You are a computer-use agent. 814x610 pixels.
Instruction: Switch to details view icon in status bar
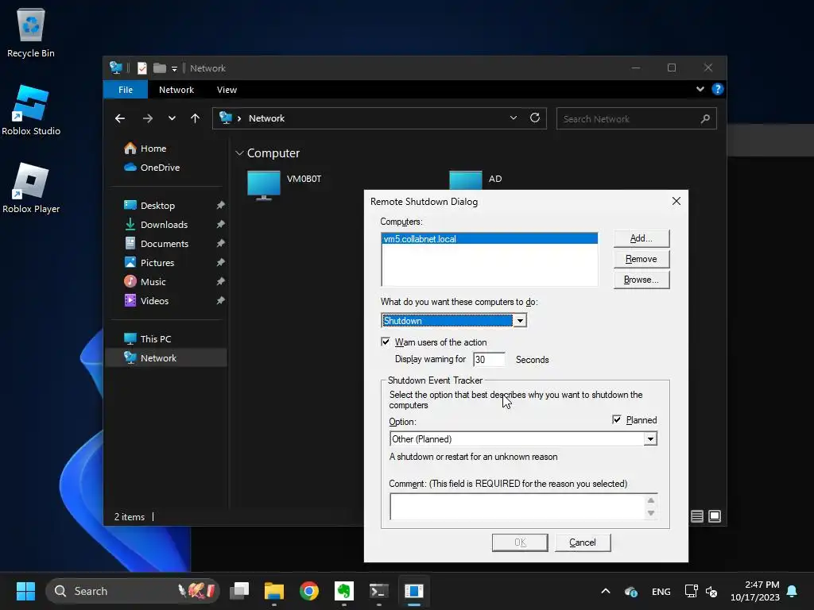[697, 516]
